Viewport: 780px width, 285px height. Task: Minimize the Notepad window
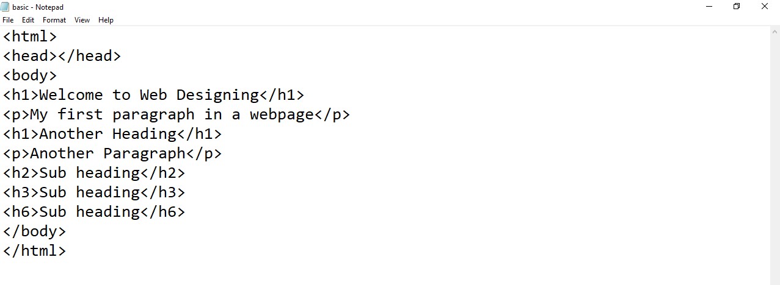coord(710,7)
